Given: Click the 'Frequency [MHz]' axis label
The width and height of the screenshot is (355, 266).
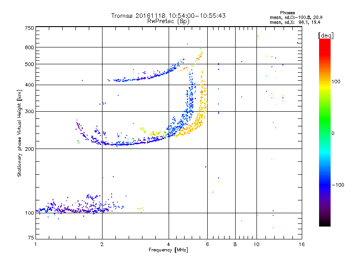Looking at the screenshot, I should tap(168, 250).
